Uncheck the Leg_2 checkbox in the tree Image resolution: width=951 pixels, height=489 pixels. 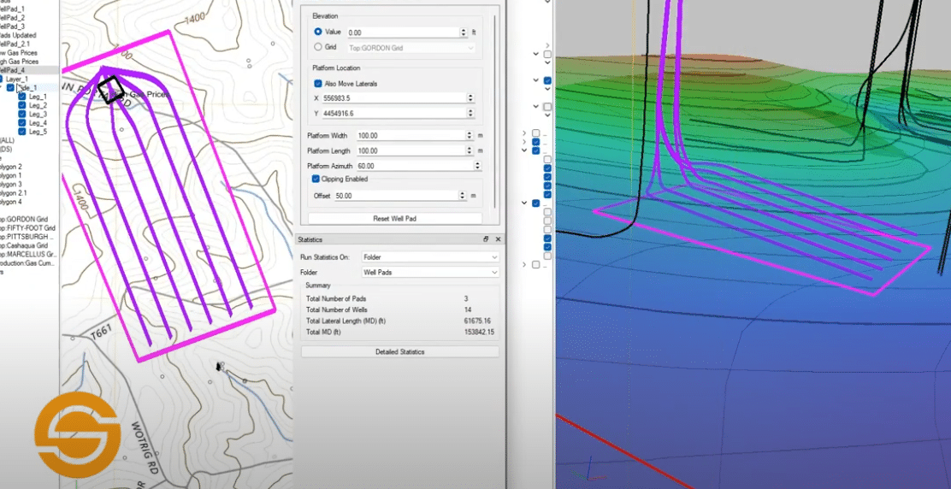[x=22, y=105]
